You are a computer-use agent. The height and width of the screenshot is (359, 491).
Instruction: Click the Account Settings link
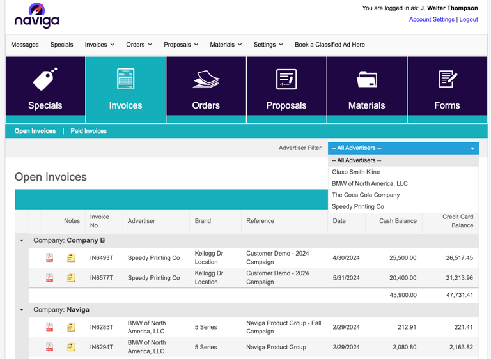coord(432,20)
